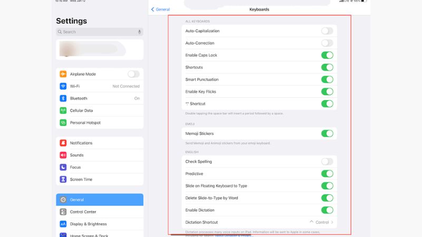Tap the Airplane Mode icon
Viewport: 422px width, 237px height.
coord(63,74)
